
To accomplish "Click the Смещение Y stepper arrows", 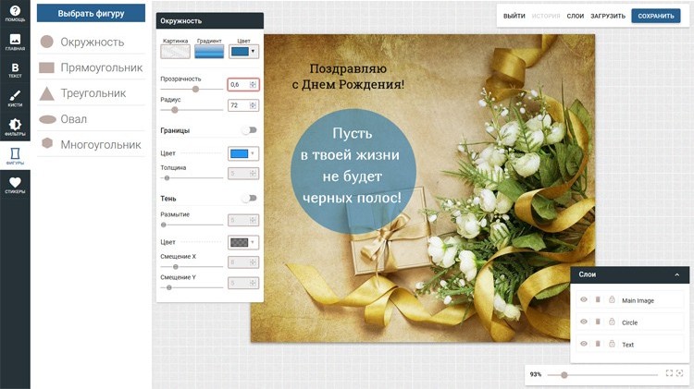I will 253,283.
